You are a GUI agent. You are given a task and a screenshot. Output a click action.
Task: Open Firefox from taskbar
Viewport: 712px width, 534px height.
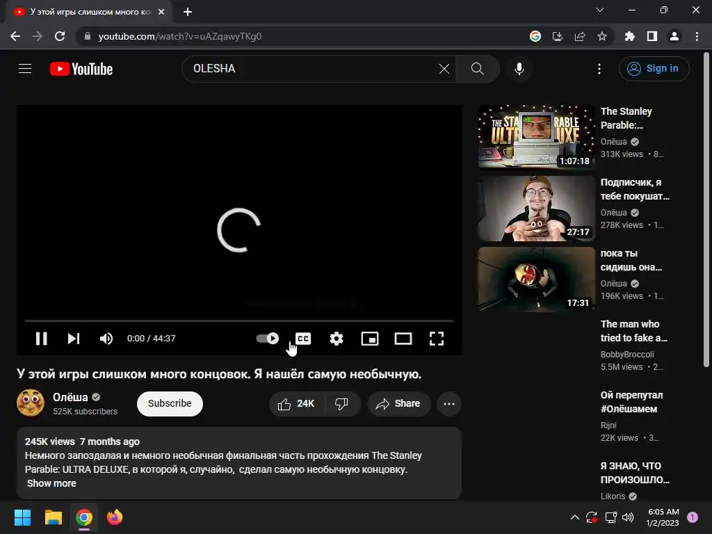coord(115,517)
